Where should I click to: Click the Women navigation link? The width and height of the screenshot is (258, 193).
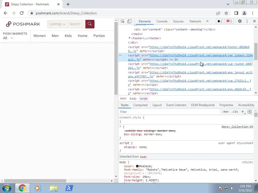tap(40, 36)
